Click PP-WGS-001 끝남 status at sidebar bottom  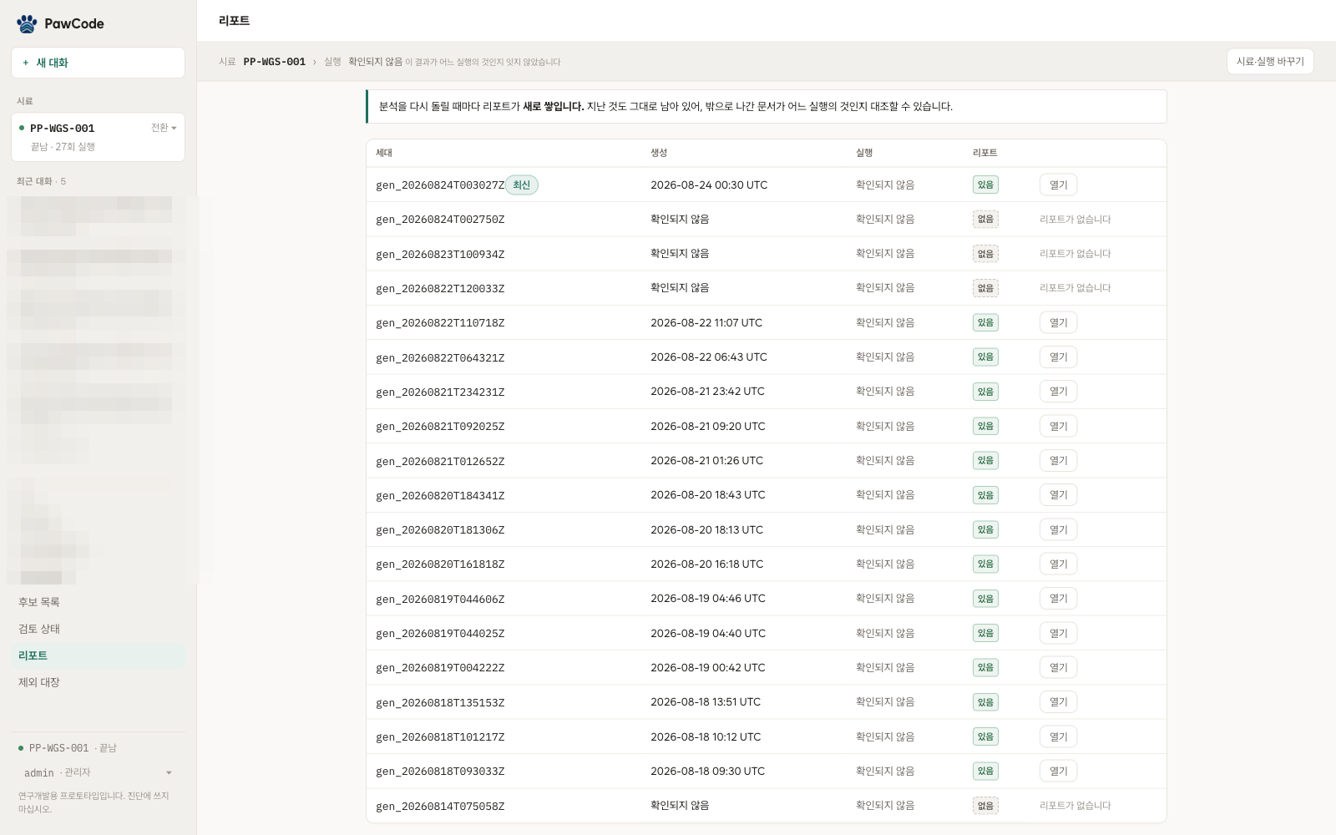pyautogui.click(x=68, y=748)
